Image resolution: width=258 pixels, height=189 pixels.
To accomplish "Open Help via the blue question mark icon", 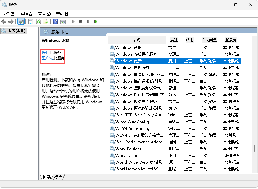I will pyautogui.click(x=55, y=21).
